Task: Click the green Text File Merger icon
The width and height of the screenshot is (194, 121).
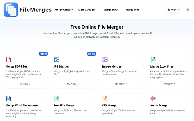Action: (x=57, y=98)
